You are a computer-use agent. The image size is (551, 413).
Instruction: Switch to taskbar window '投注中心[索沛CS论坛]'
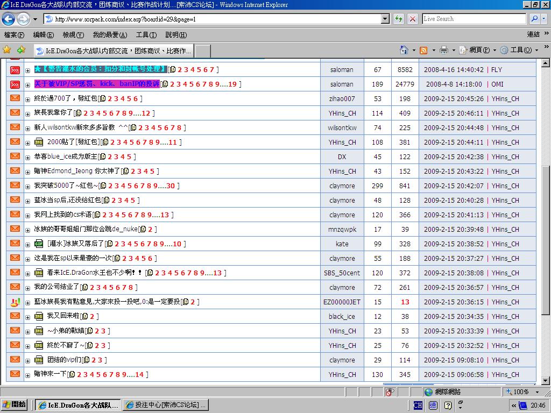166,405
